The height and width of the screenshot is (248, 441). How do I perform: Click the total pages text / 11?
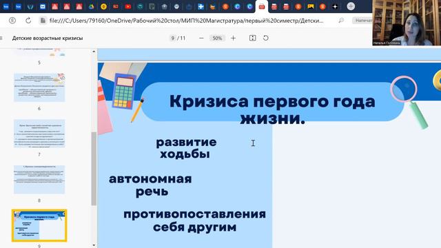point(181,38)
